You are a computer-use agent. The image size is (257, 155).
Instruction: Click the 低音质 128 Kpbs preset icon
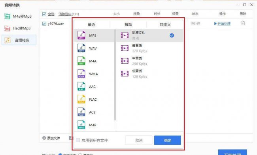(x=125, y=74)
